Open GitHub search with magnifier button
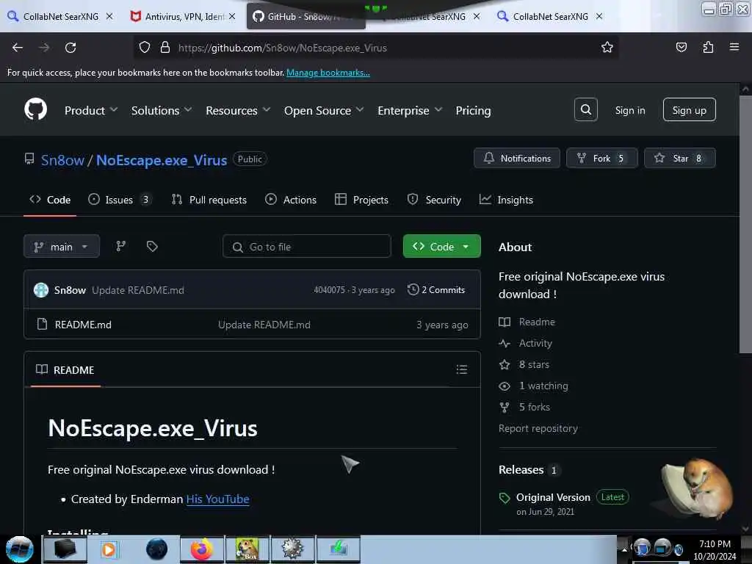 coord(585,110)
